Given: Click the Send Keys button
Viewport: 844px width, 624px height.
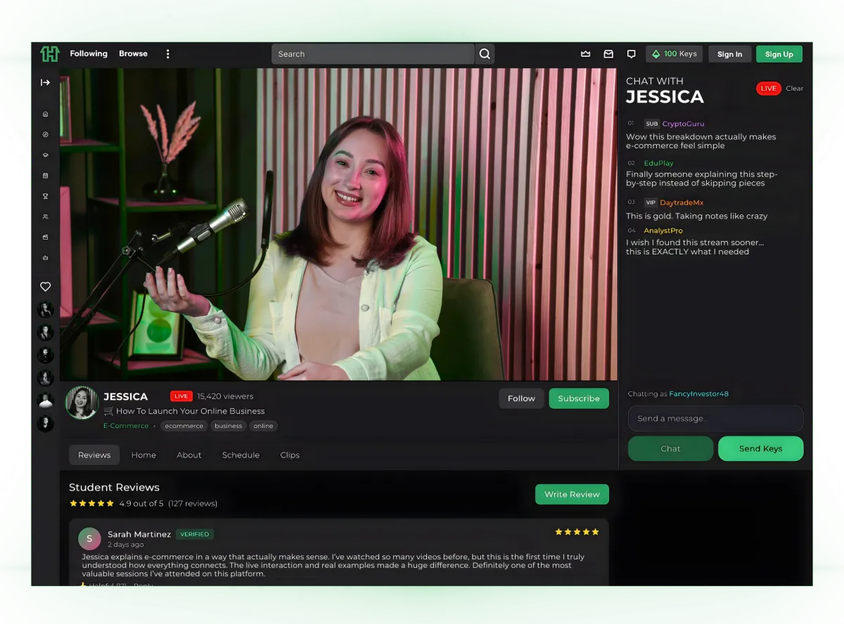Looking at the screenshot, I should (x=760, y=448).
